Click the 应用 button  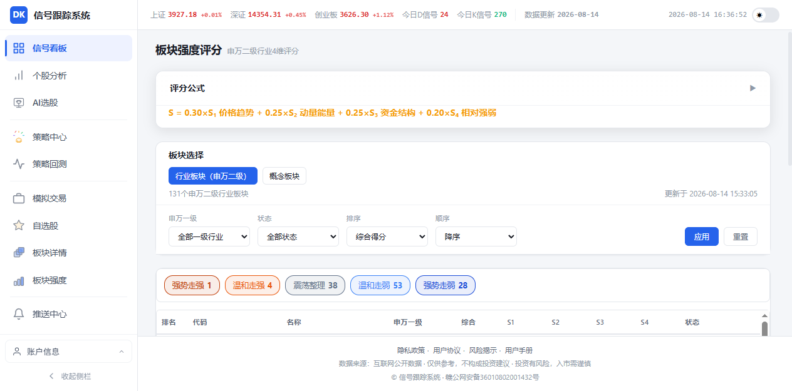(x=702, y=236)
